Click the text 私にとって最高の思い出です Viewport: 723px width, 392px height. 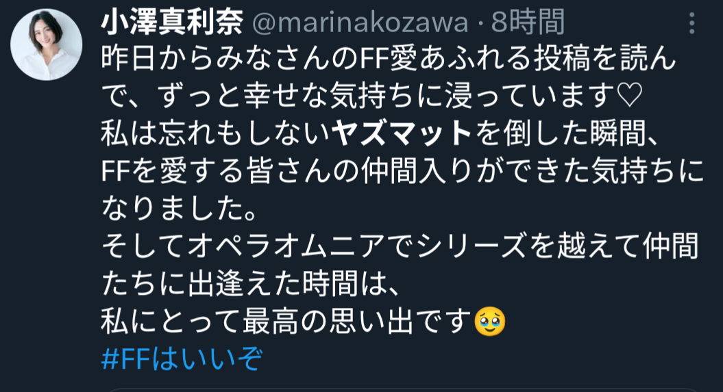(x=286, y=321)
